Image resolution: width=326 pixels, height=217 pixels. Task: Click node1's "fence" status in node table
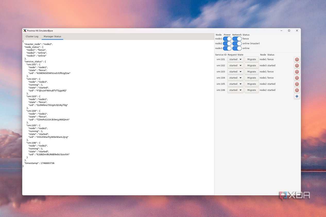coord(246,39)
